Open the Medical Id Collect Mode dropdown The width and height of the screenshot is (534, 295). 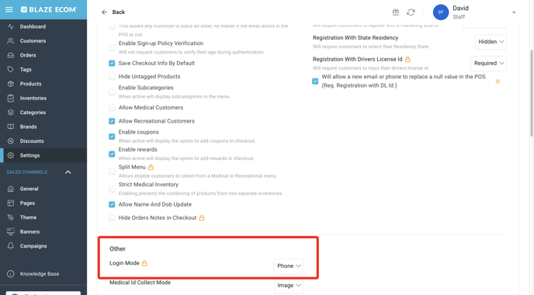coord(289,286)
